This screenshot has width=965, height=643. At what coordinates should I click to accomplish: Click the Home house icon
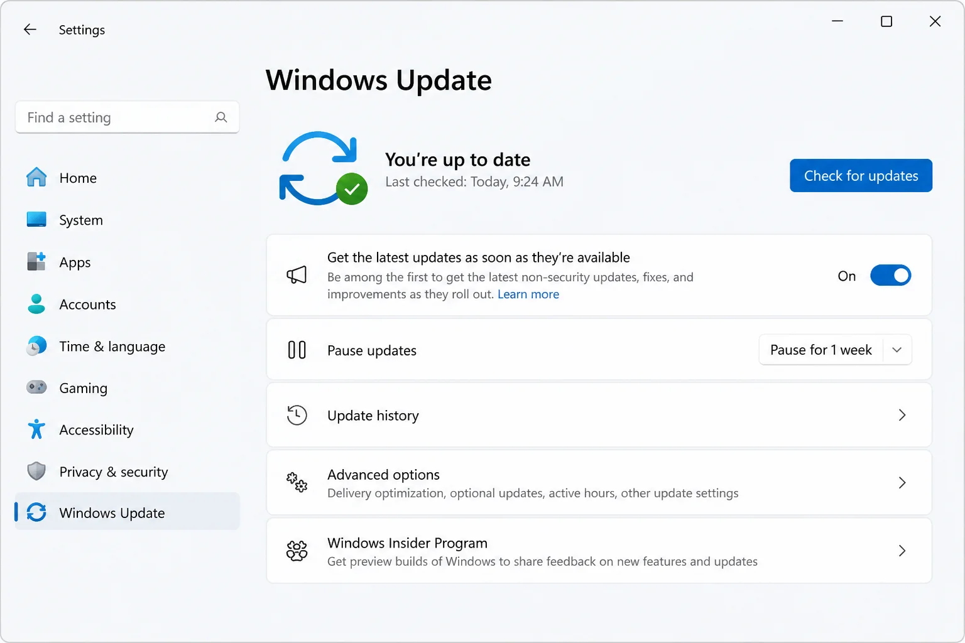[36, 177]
